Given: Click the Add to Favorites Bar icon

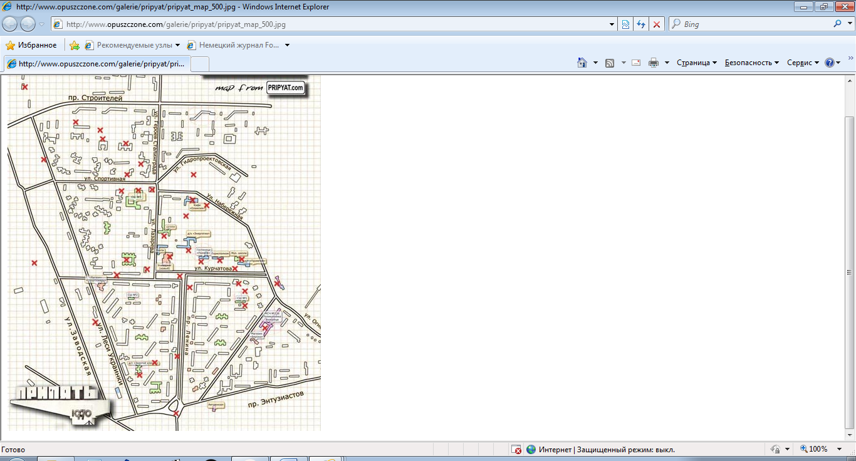Looking at the screenshot, I should click(75, 45).
